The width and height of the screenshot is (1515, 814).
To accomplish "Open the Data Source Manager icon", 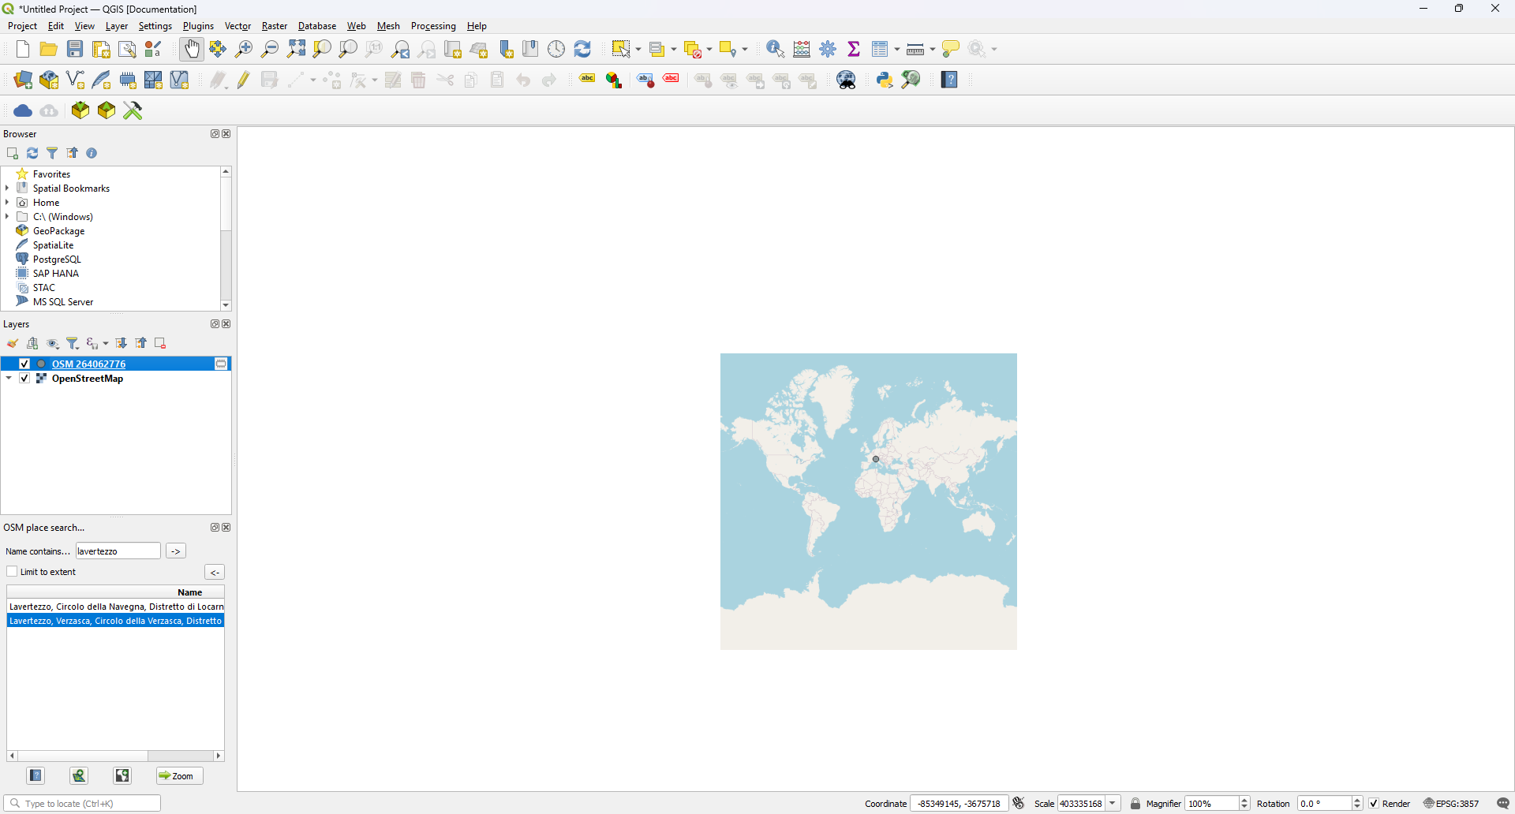I will pos(23,80).
